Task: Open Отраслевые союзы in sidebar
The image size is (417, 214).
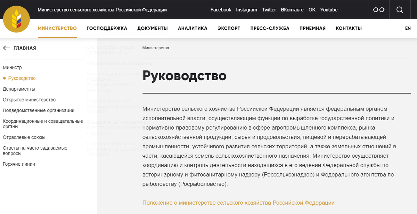Action: 24,137
